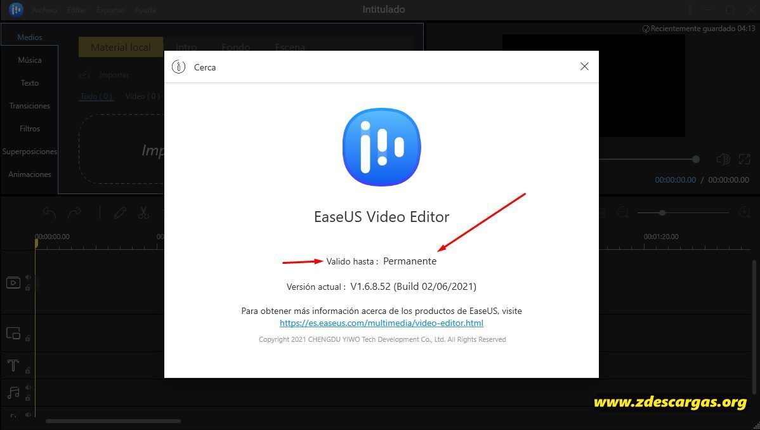Click the EaseUS Video Editor product name
760x430 pixels.
click(x=381, y=216)
